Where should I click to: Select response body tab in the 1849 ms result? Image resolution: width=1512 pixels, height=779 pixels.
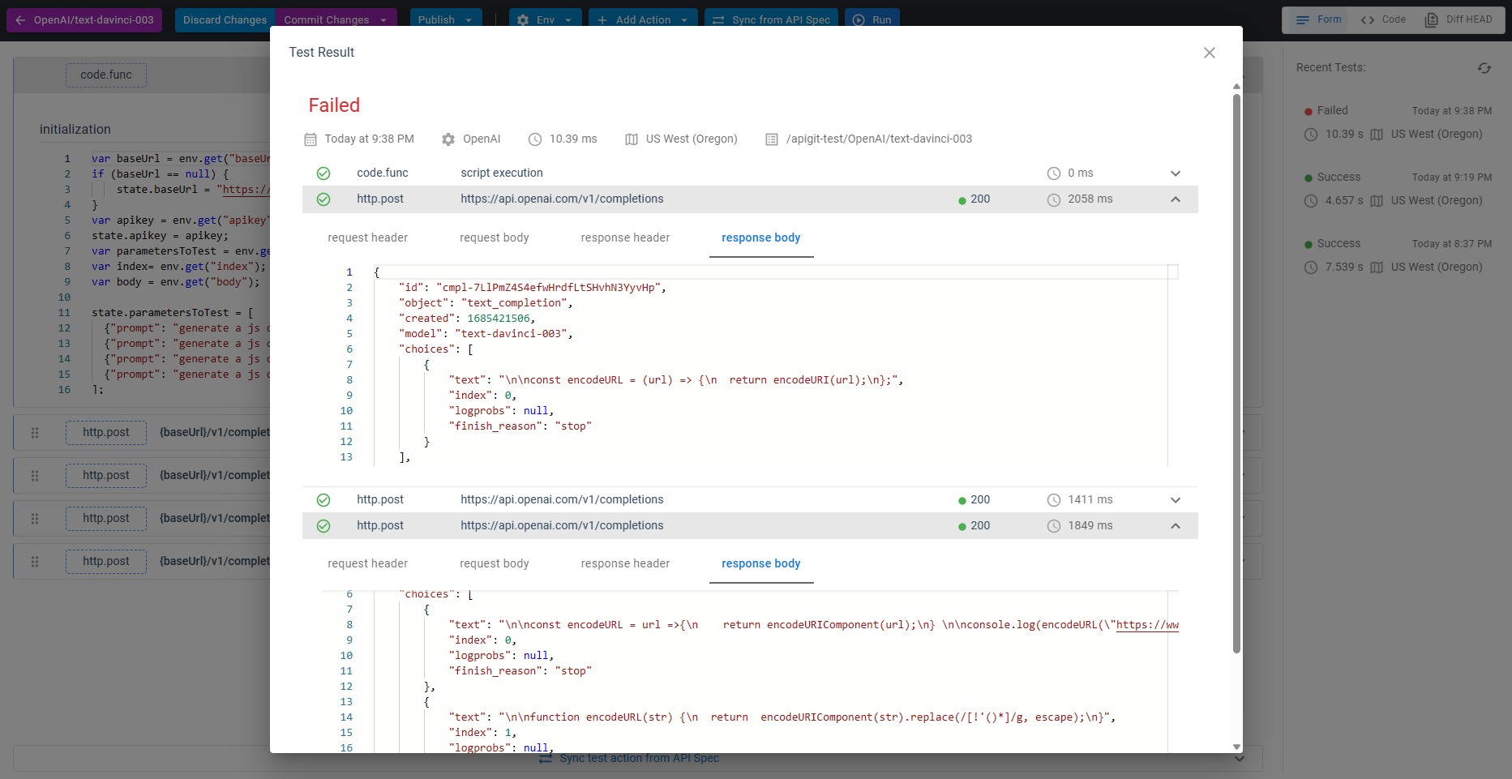pyautogui.click(x=761, y=564)
